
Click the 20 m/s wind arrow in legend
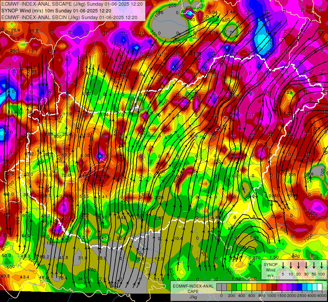(x=299, y=265)
